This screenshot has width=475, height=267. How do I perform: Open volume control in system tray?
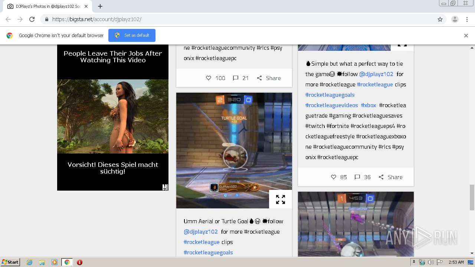coord(430,262)
